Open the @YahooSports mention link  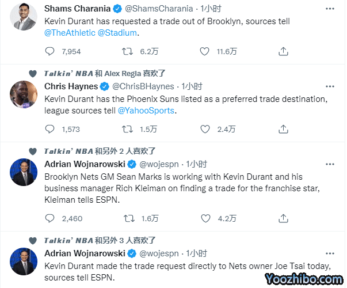coord(146,110)
